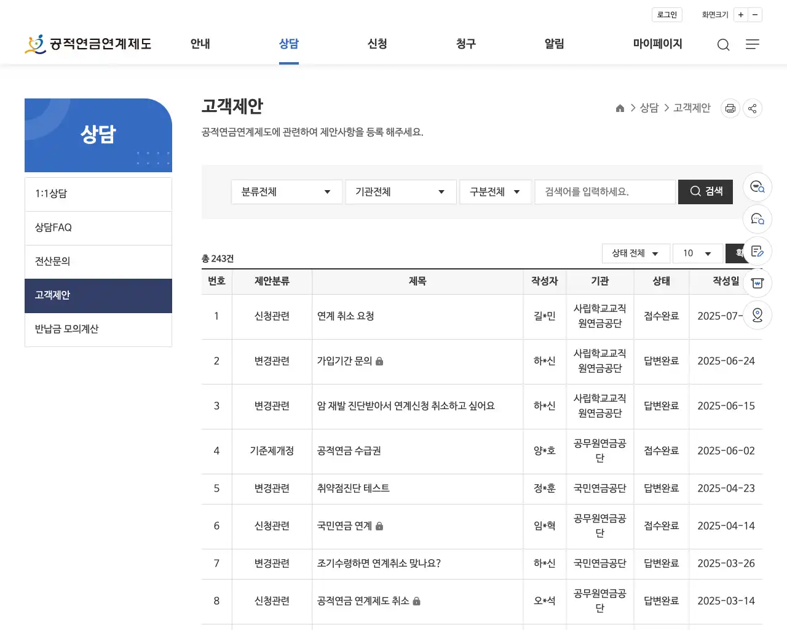Screen dimensions: 787x630
Task: Open the hamburger full-menu icon
Action: [753, 44]
